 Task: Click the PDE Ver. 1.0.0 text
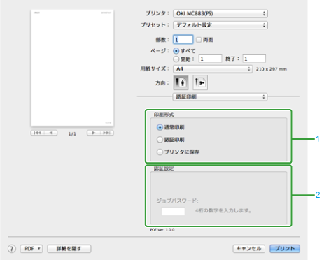pos(162,230)
